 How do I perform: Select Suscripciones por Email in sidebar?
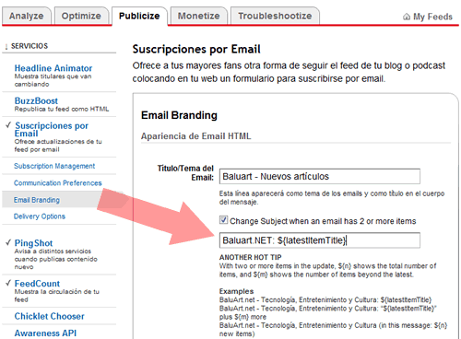[52, 129]
